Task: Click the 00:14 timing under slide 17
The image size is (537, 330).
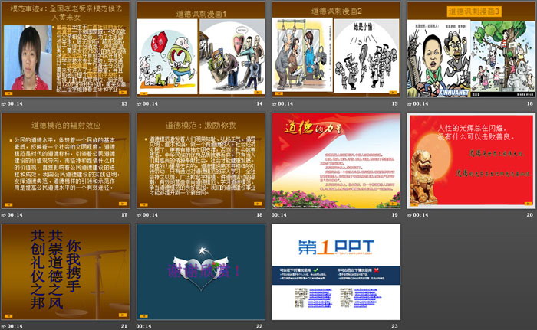Action: (x=15, y=215)
